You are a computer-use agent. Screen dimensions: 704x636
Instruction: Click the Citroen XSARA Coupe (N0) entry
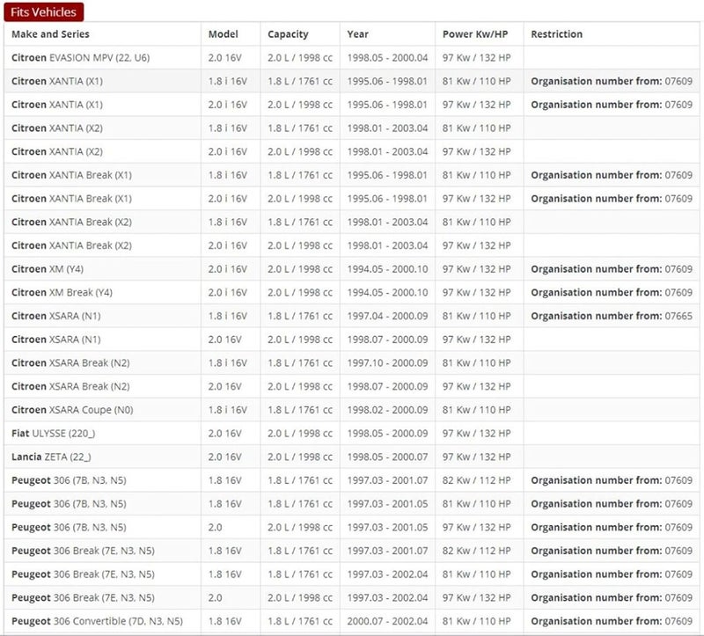point(72,410)
